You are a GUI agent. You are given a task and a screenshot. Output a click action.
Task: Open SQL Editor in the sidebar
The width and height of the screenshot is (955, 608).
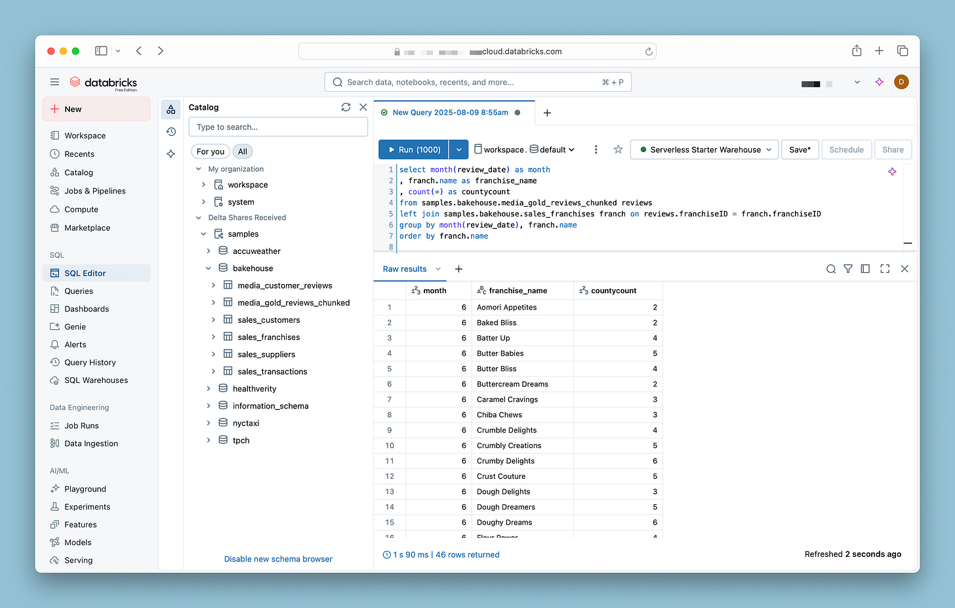coord(96,274)
